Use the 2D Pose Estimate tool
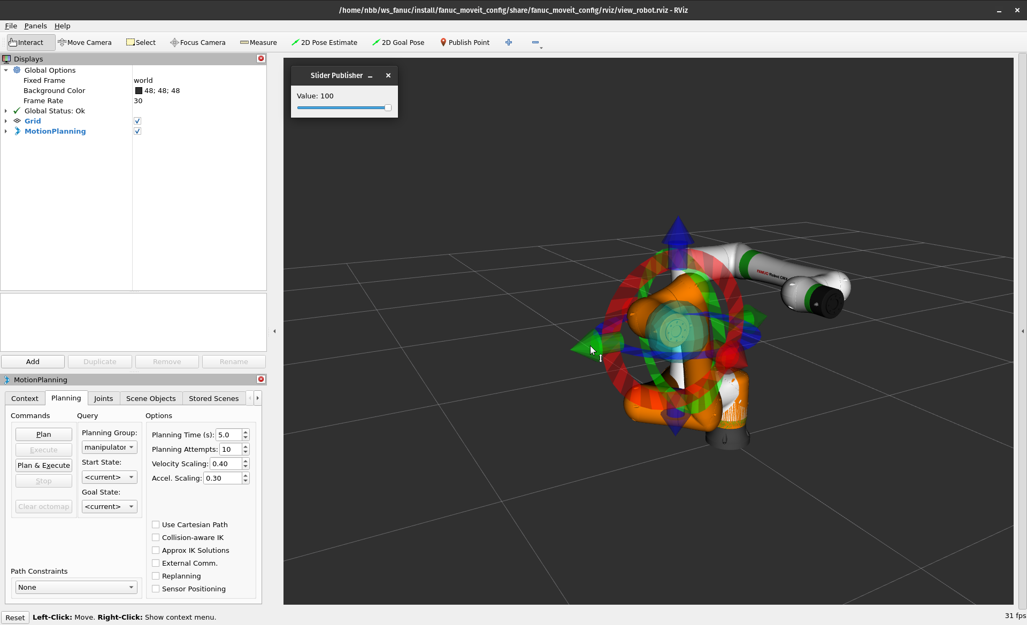The width and height of the screenshot is (1027, 625). click(x=324, y=42)
